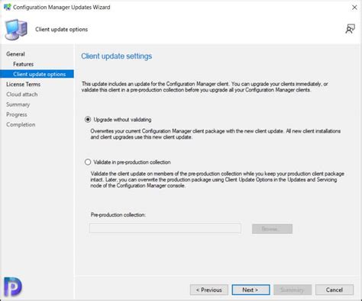Open the Summary step in sidebar
Screen dimensions: 362x301
18,104
